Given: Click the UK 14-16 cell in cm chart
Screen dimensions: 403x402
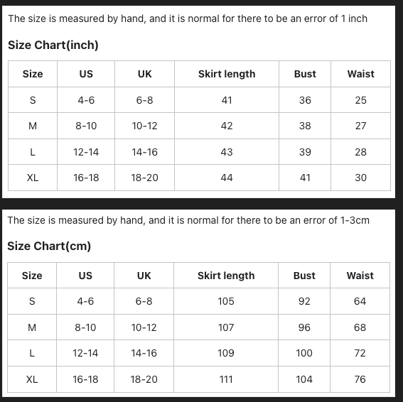Looking at the screenshot, I should coord(144,353).
